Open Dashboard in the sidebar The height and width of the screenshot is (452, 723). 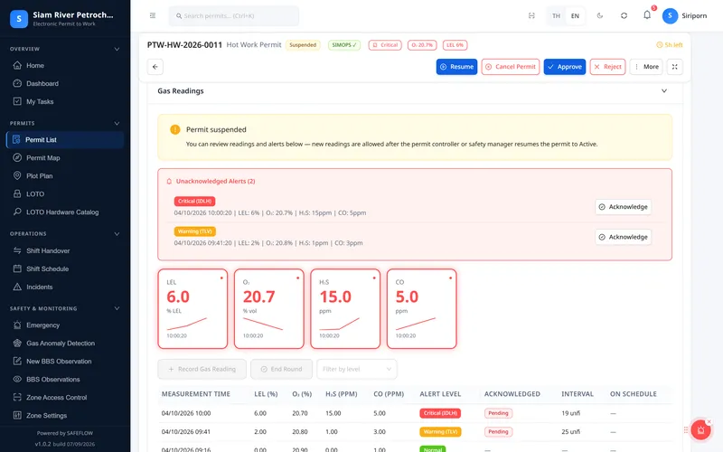[x=64, y=83]
